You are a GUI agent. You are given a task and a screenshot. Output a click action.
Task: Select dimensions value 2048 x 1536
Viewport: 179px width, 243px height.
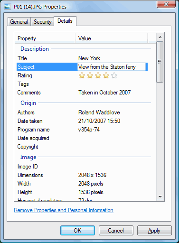click(x=92, y=175)
